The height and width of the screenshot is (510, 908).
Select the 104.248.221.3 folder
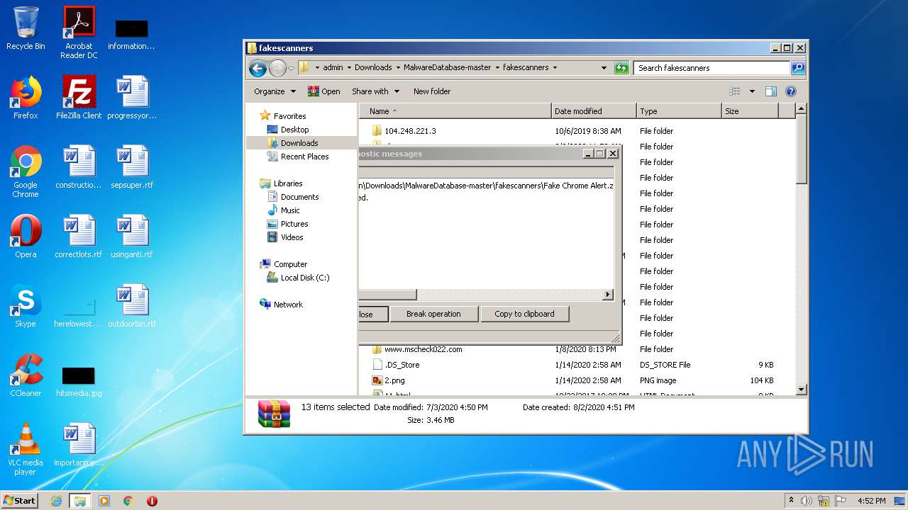pos(410,131)
